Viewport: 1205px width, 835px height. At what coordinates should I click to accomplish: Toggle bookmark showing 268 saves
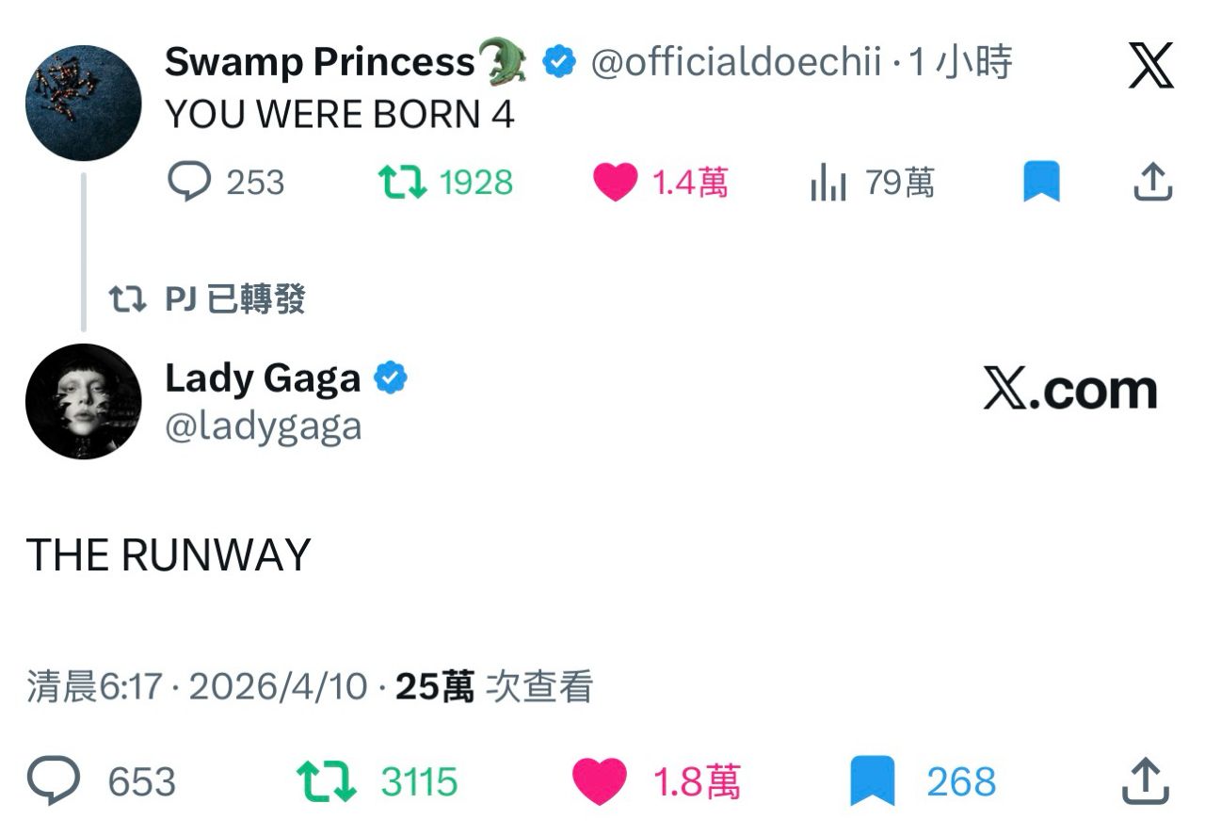[x=924, y=782]
